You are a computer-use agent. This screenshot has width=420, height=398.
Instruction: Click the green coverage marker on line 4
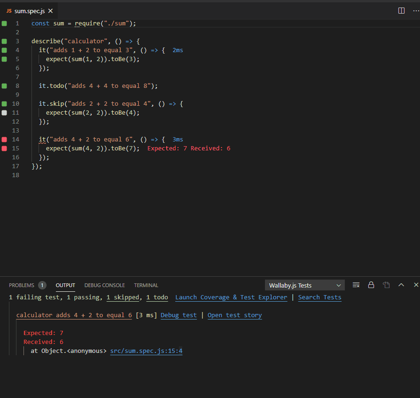[4, 50]
